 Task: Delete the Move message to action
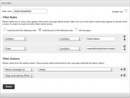125,69
